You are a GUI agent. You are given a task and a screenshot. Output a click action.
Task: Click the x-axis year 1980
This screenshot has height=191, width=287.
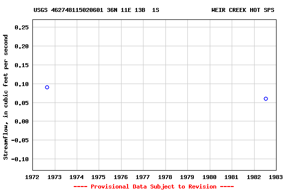point(209,177)
